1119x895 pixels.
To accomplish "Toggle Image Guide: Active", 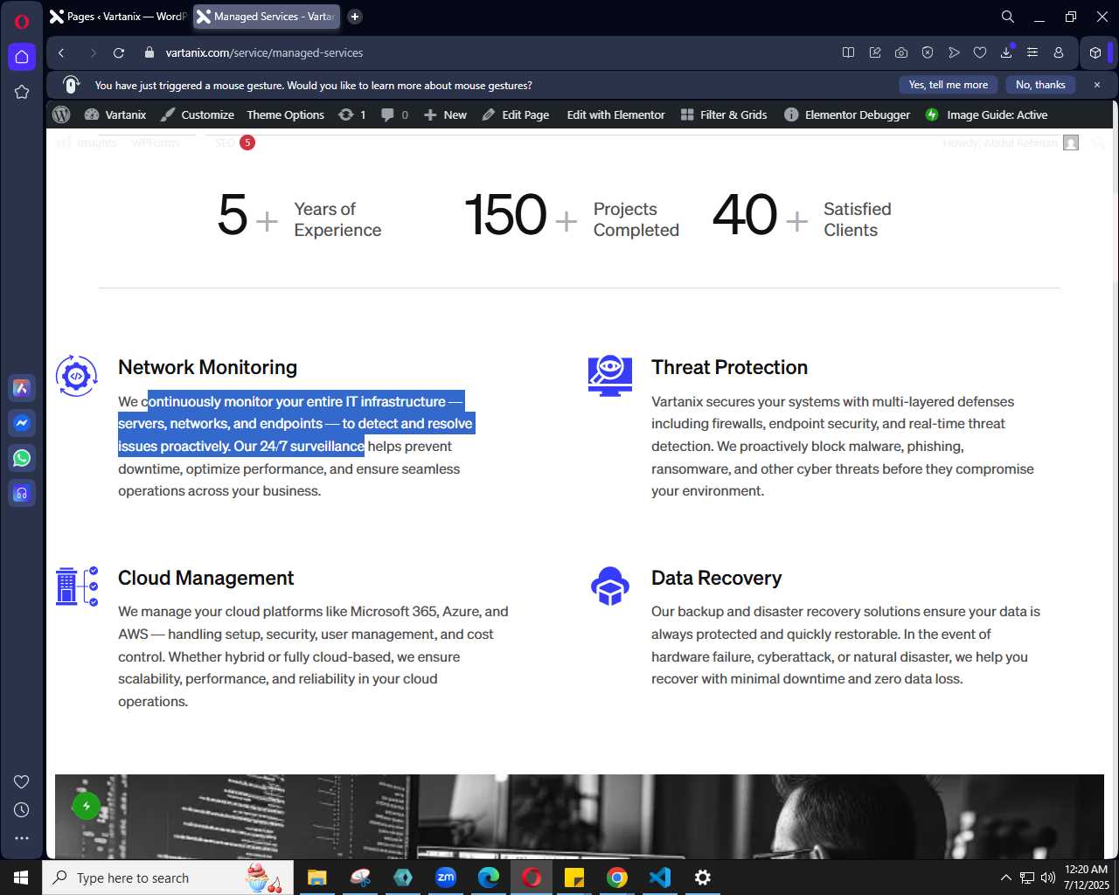I will tap(987, 114).
